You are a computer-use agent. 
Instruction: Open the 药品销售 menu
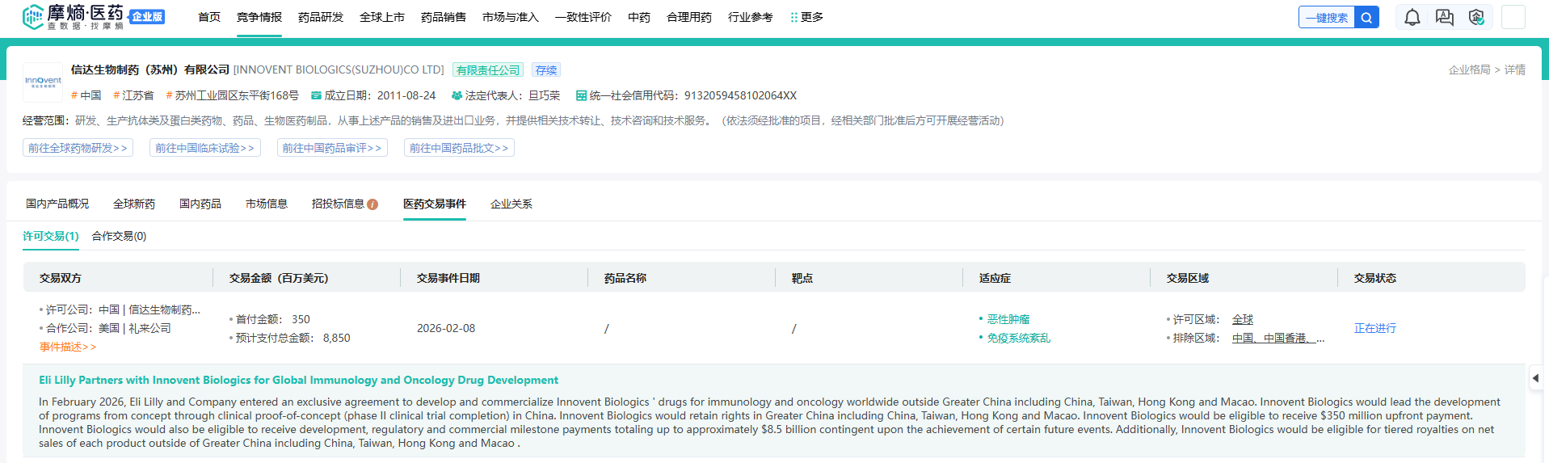[444, 17]
